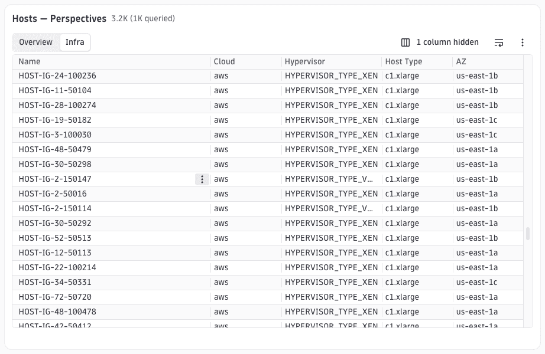
Task: Click the Host Type column header
Action: [404, 62]
